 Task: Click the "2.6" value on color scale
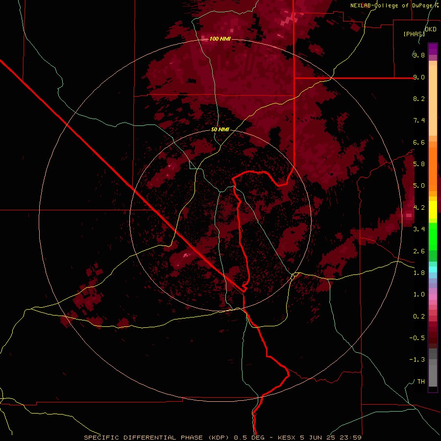[419, 251]
